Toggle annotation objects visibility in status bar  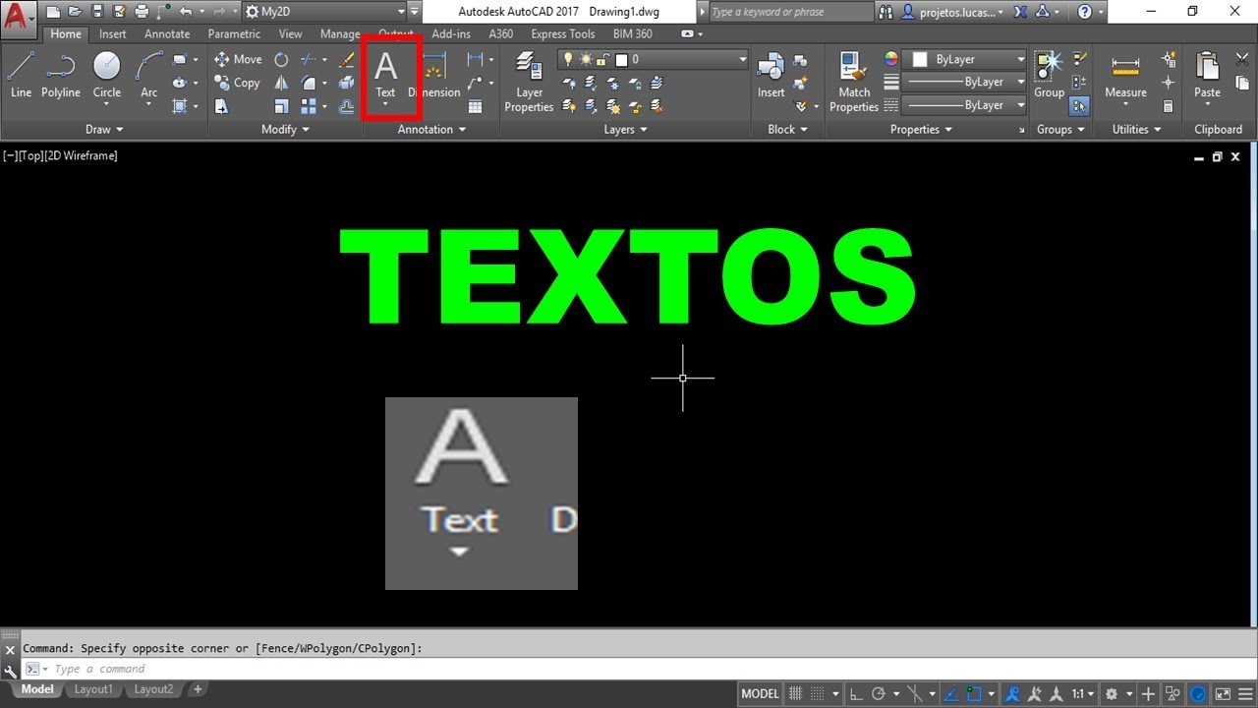[x=1011, y=693]
